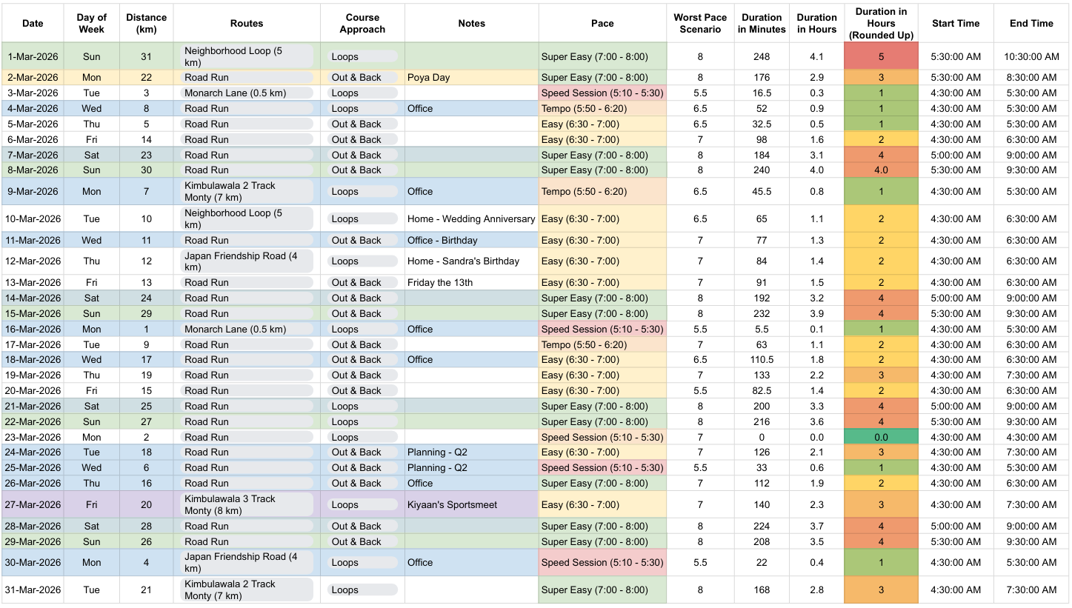
Task: Select the Date column header
Action: coord(33,24)
